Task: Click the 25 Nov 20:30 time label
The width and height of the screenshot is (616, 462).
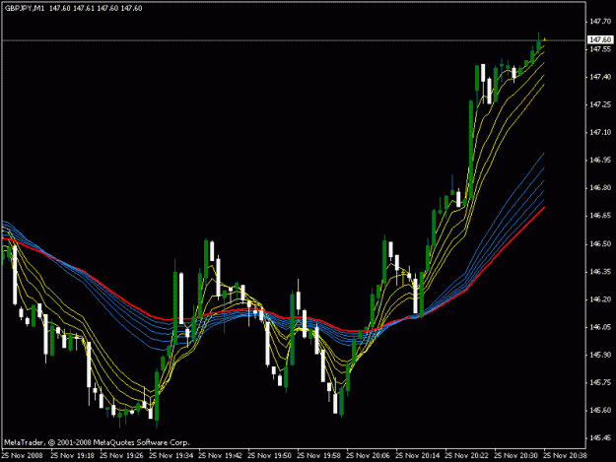Action: click(515, 456)
